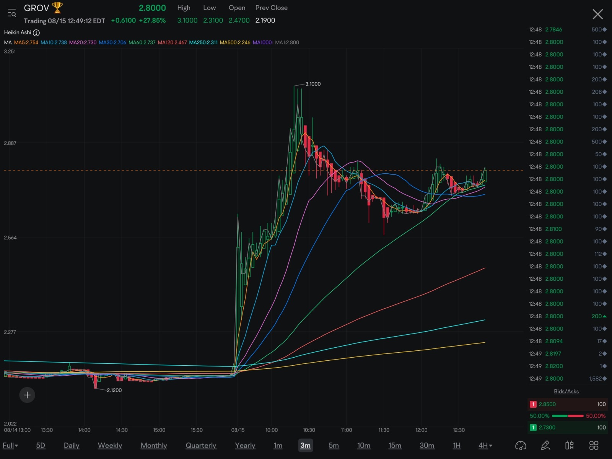
Task: Click the Heikin Ashi chart type label
Action: point(18,33)
